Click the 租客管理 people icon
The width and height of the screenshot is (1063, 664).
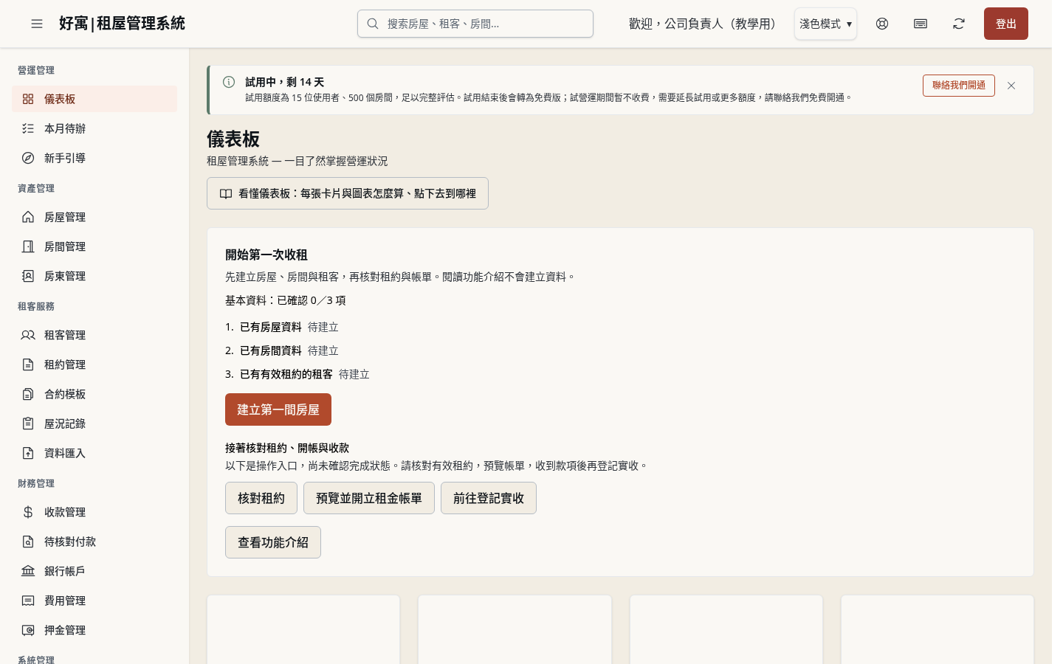pos(28,335)
